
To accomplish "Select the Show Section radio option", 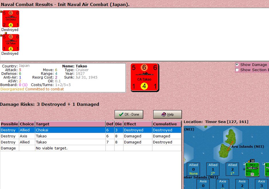I will tap(237, 70).
